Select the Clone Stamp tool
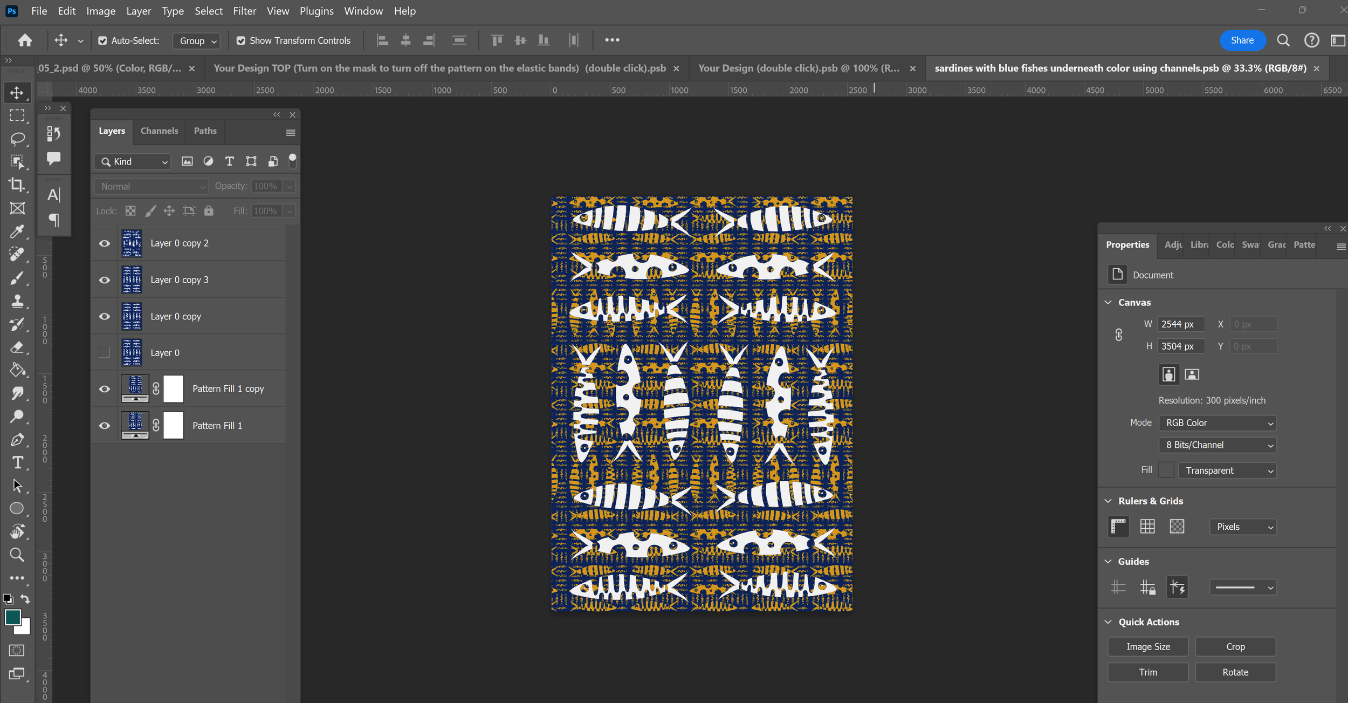This screenshot has width=1348, height=703. click(x=17, y=301)
